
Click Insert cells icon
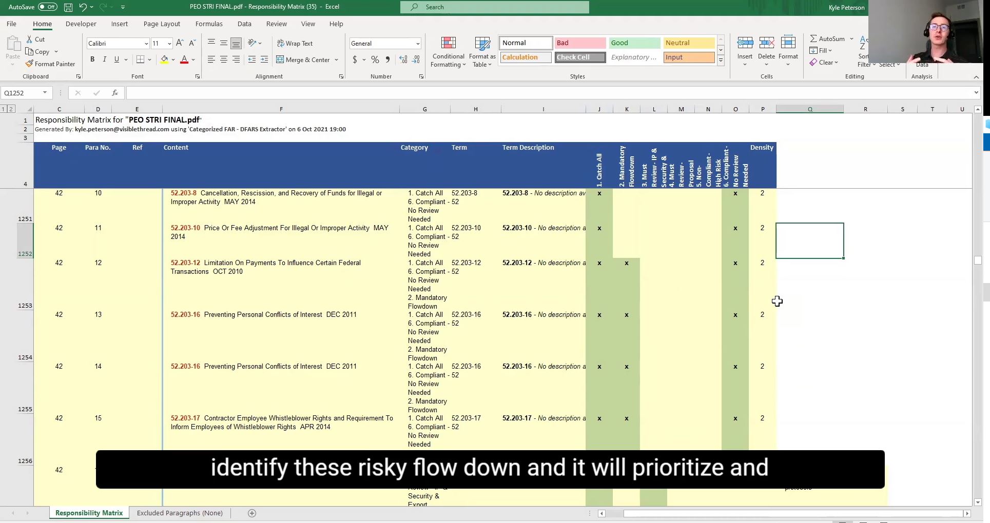pos(745,43)
